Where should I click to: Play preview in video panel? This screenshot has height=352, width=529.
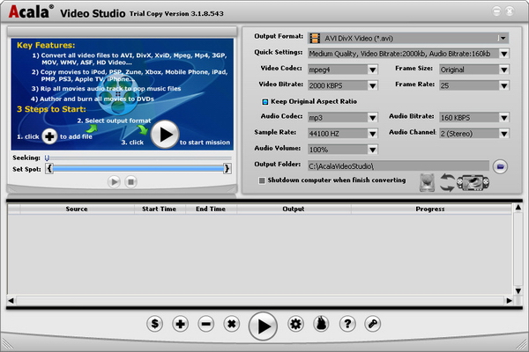(x=114, y=182)
